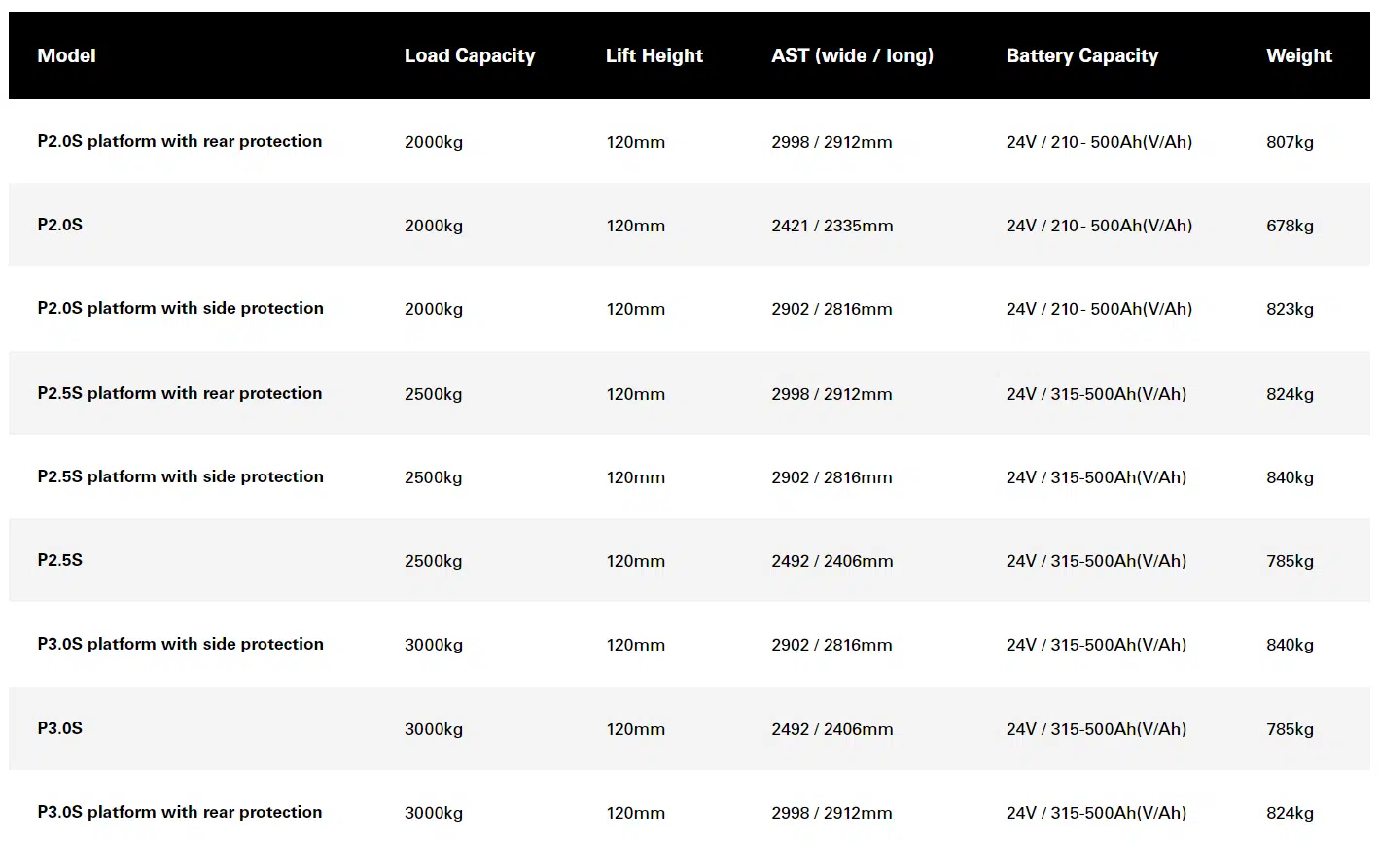Image resolution: width=1379 pixels, height=845 pixels.
Task: Select the plain P2.5S model name
Action: coord(59,560)
